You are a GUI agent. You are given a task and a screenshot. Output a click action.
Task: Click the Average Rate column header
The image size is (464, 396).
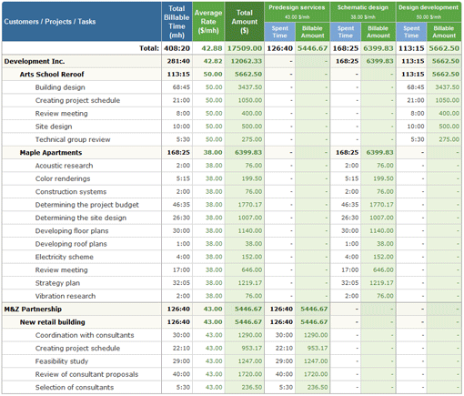tap(208, 22)
